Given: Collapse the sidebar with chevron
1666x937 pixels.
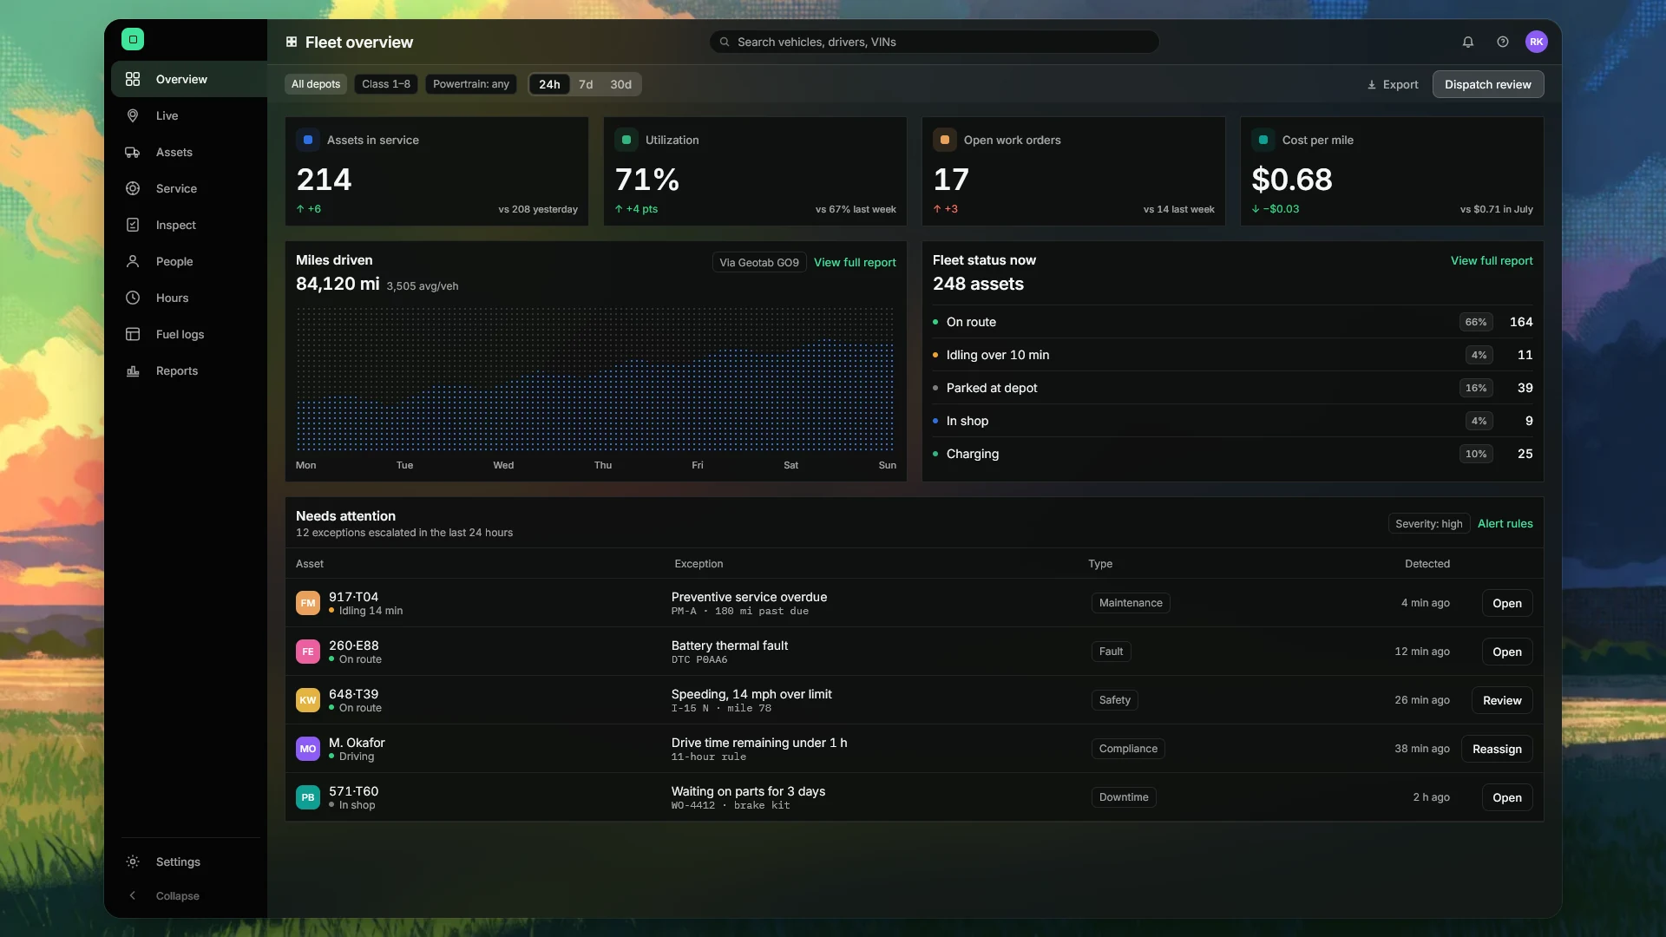Looking at the screenshot, I should point(133,895).
